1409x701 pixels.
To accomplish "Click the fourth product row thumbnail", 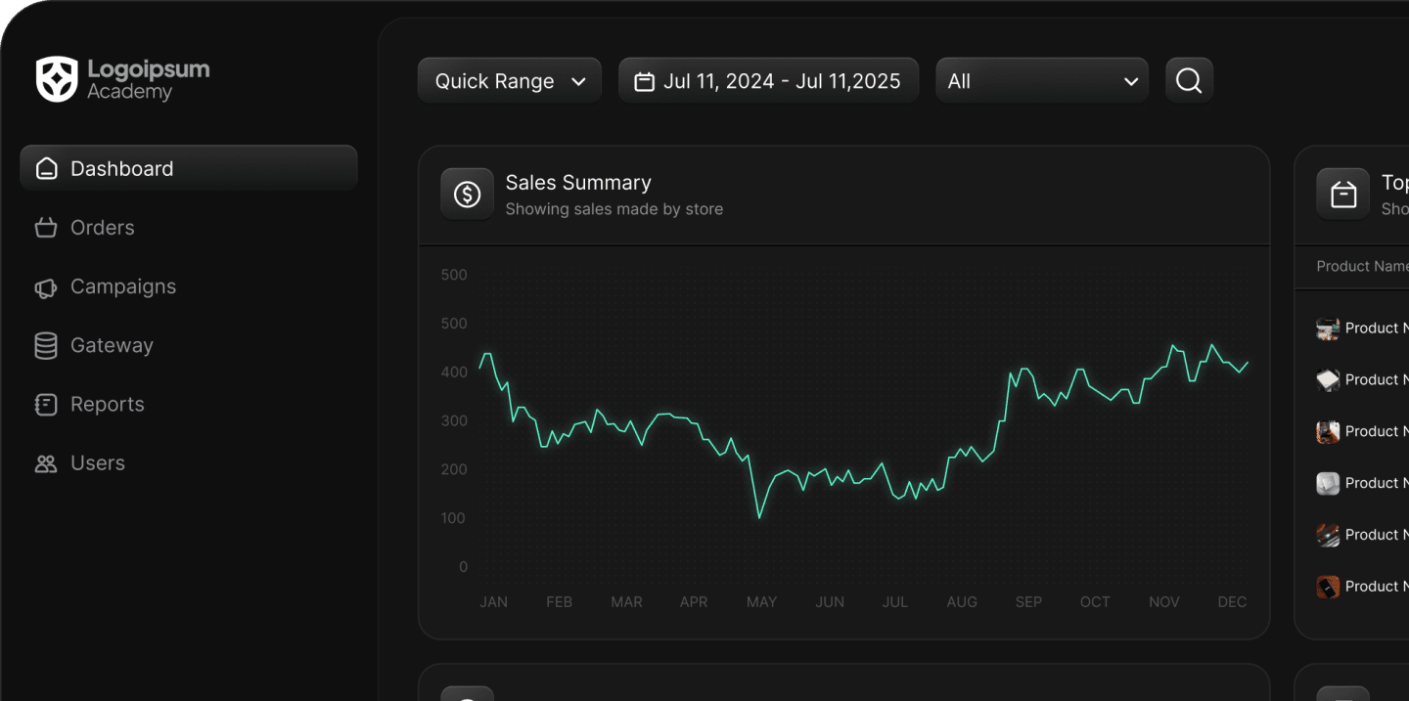I will (x=1328, y=483).
